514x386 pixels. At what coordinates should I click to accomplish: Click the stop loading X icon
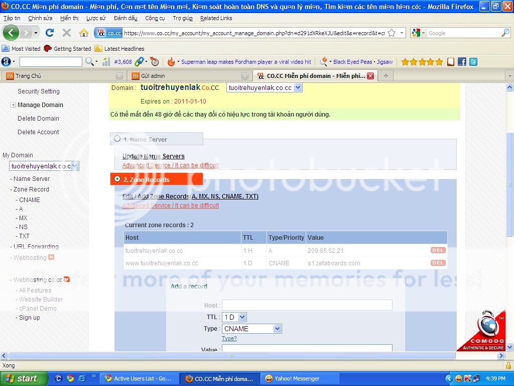coord(67,33)
